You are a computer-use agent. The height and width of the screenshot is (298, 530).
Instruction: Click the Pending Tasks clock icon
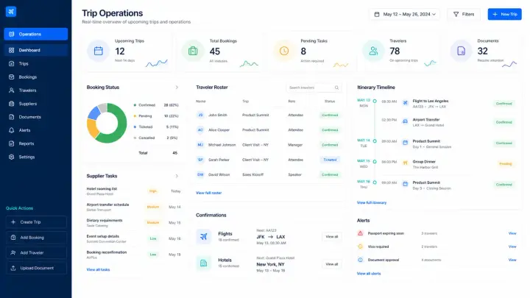coord(284,51)
